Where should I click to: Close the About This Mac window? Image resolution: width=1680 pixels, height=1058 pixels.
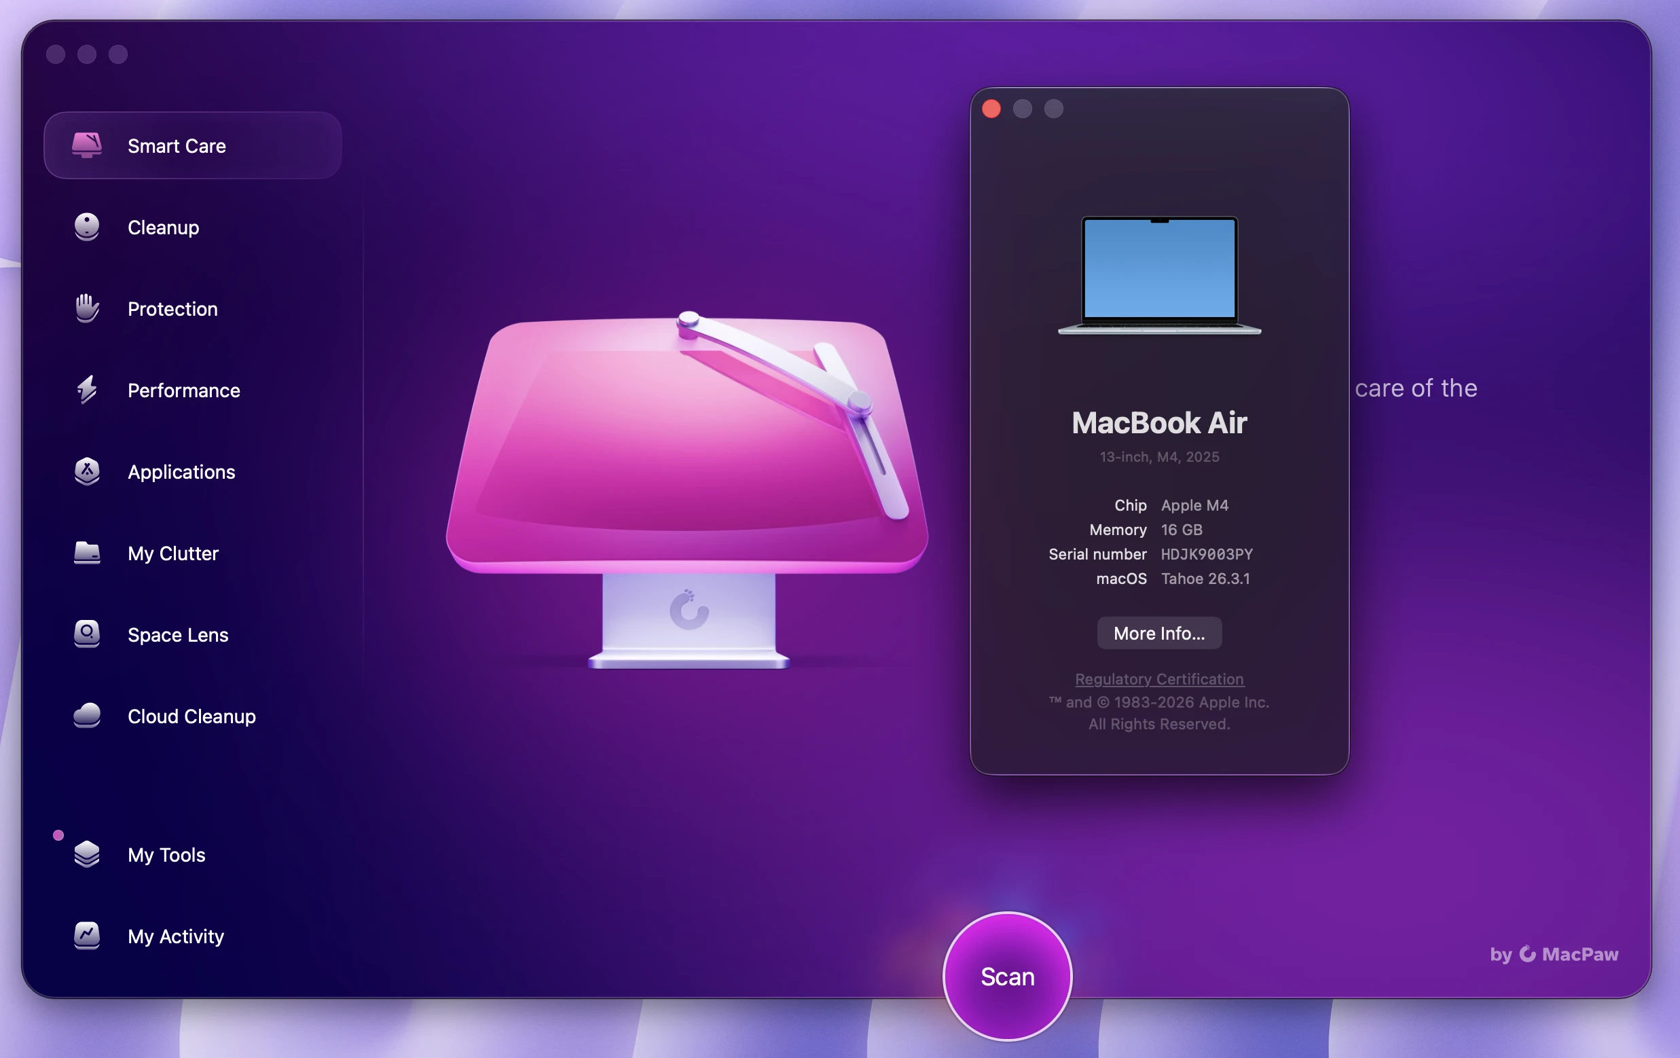point(991,109)
